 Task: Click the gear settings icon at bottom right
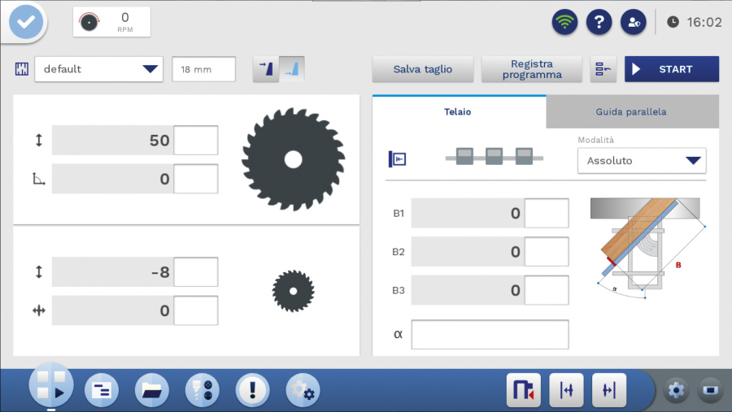point(676,390)
